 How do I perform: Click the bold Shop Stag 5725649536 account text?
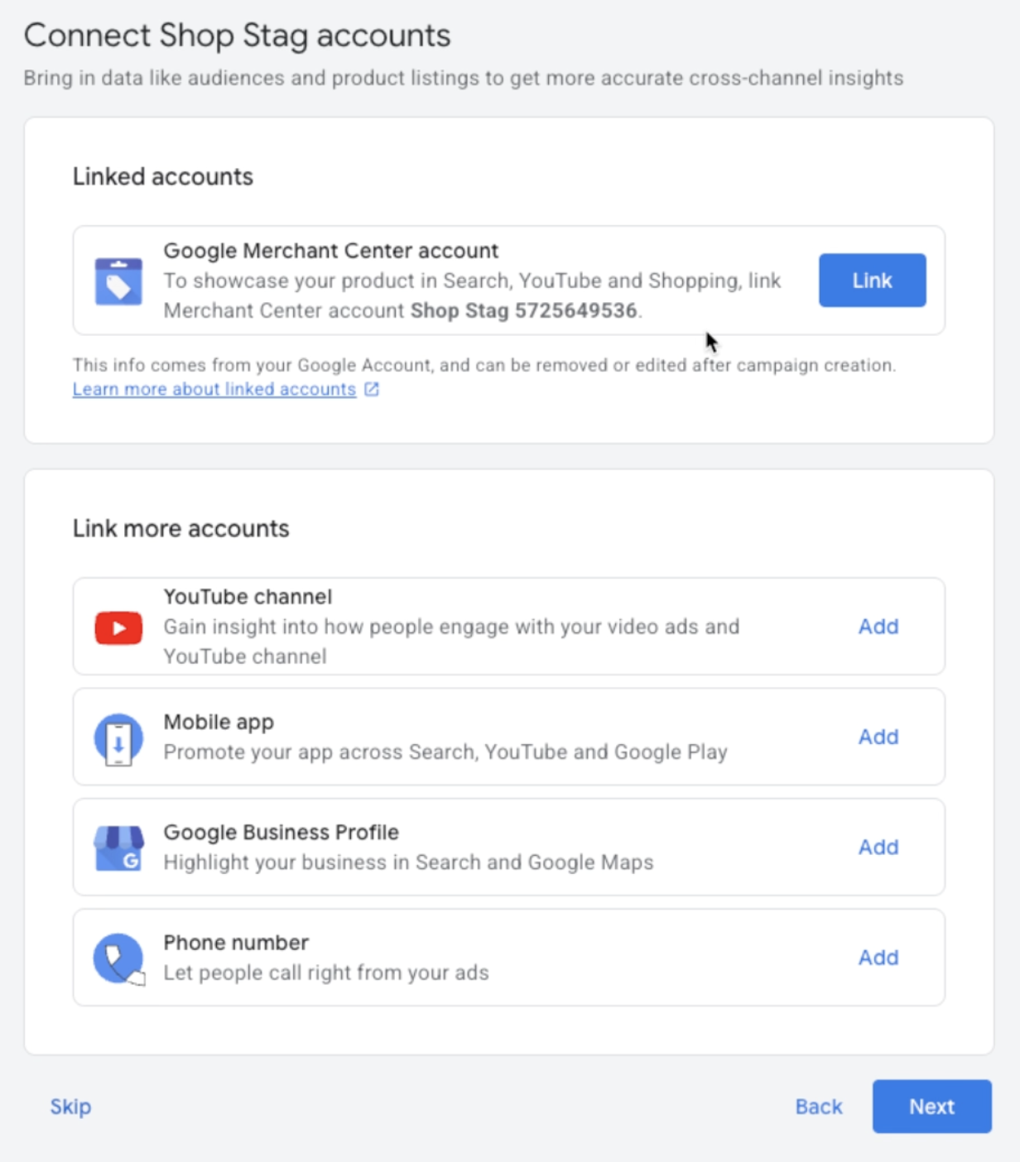pos(525,311)
